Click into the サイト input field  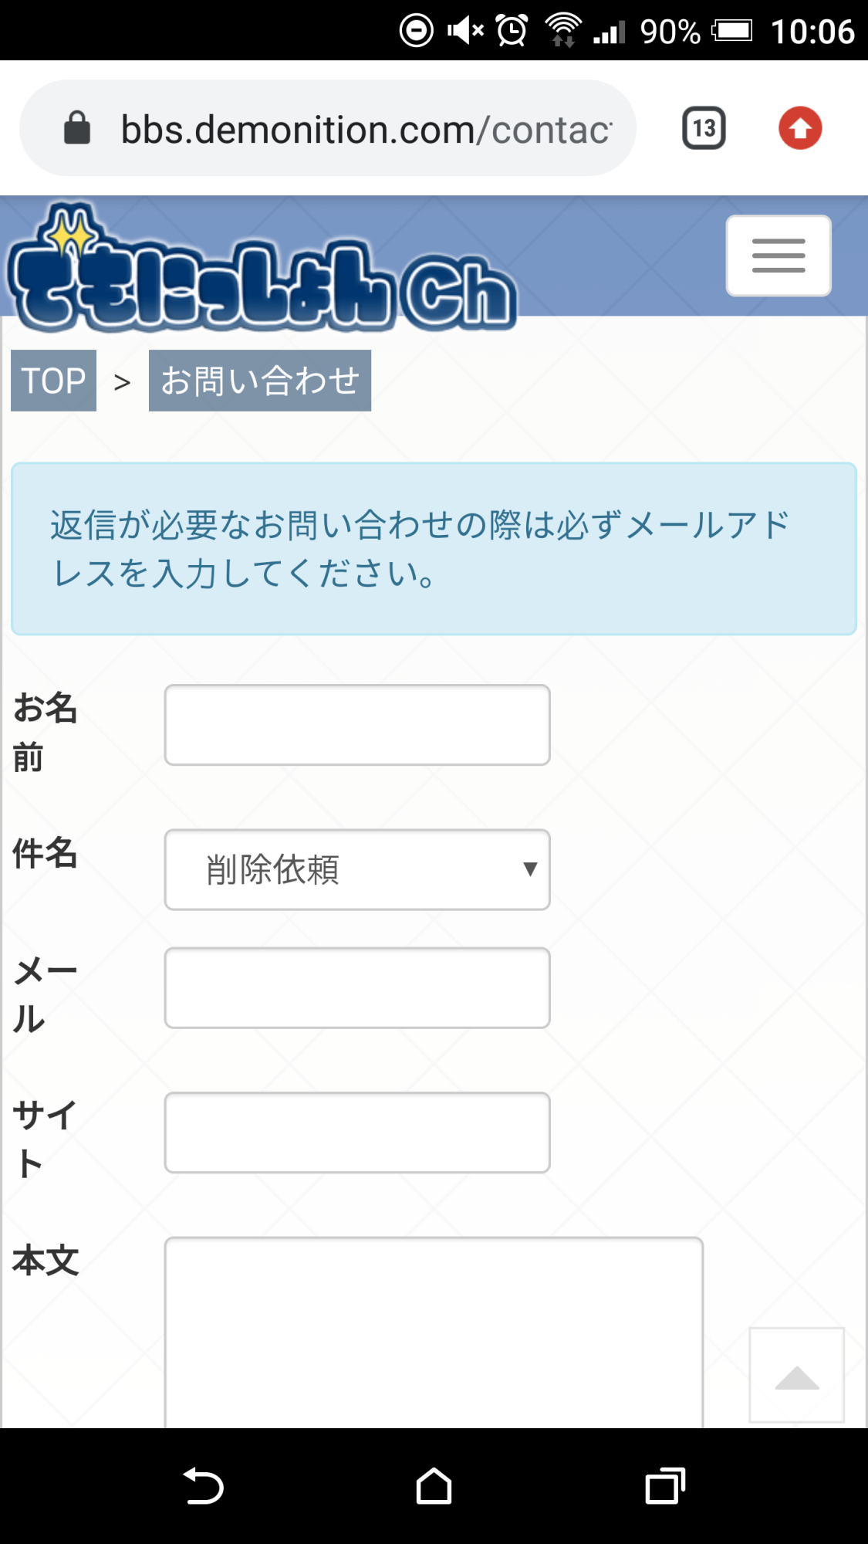click(x=357, y=1133)
